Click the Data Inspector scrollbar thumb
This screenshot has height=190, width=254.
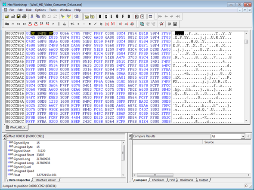coord(123,153)
